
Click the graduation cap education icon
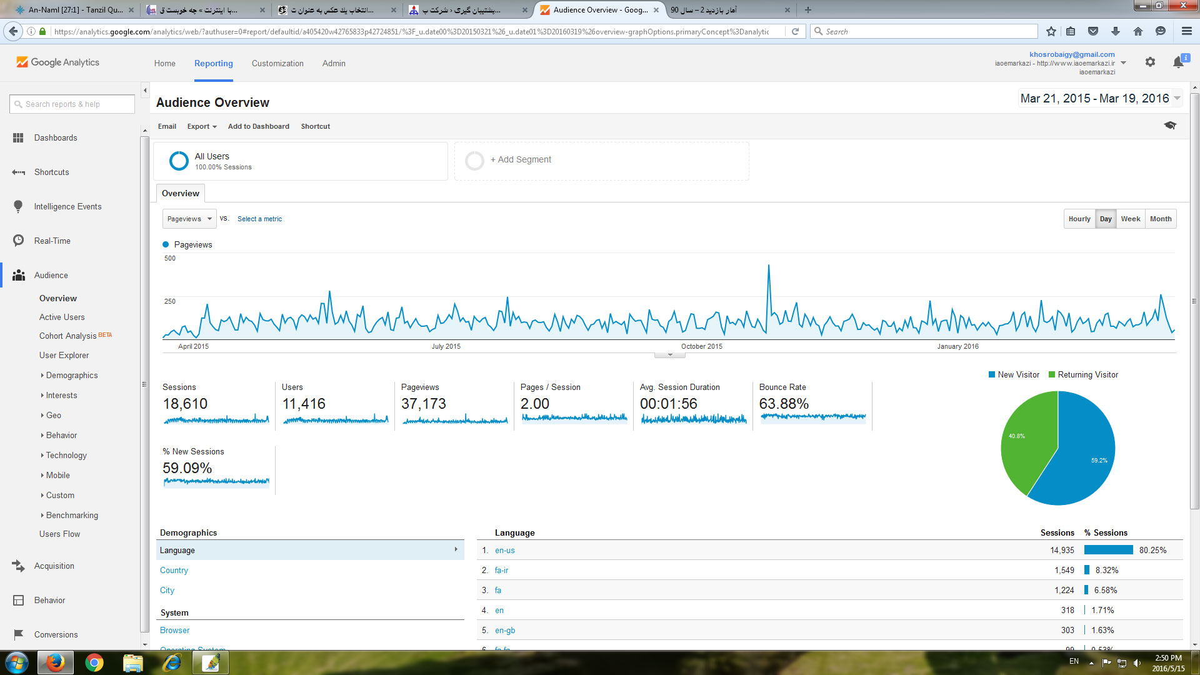pos(1170,126)
